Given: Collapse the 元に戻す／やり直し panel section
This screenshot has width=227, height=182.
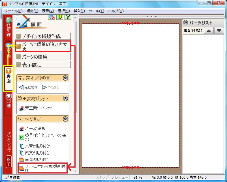Looking at the screenshot, I should coord(65,78).
